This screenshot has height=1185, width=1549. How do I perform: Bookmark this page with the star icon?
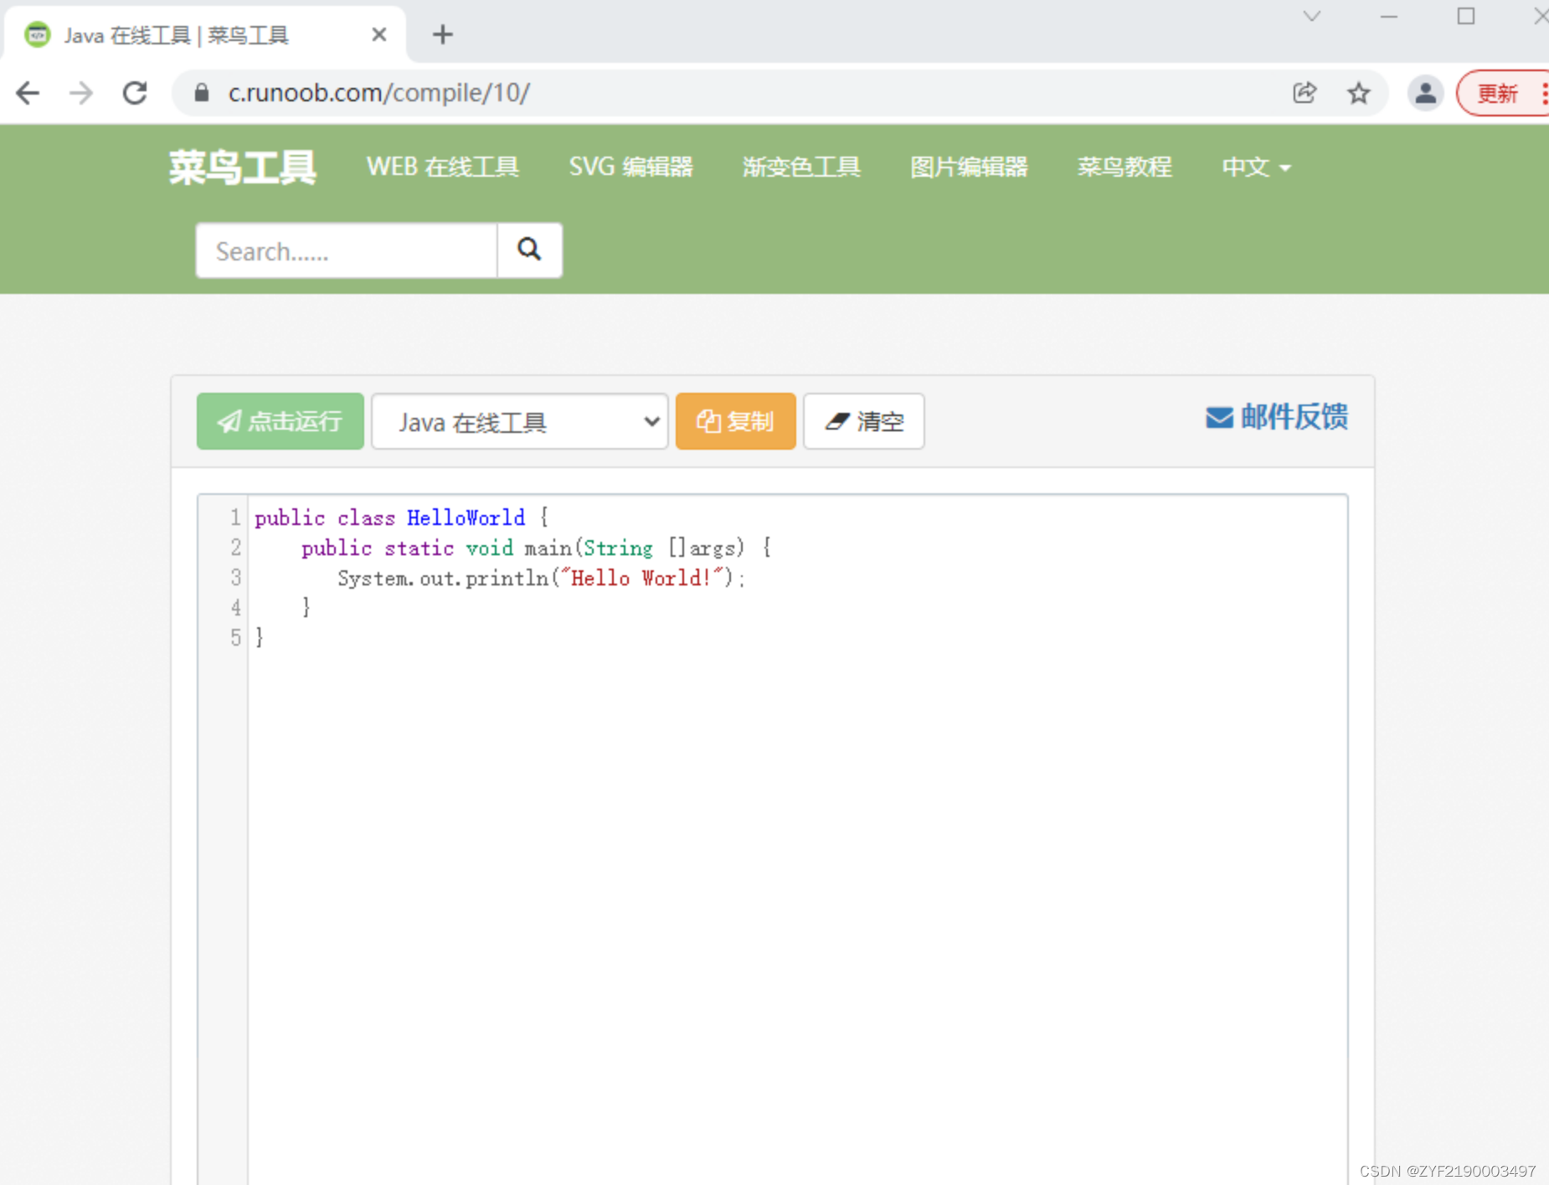point(1358,92)
